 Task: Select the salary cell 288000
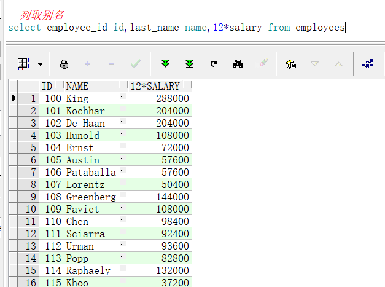pyautogui.click(x=160, y=98)
